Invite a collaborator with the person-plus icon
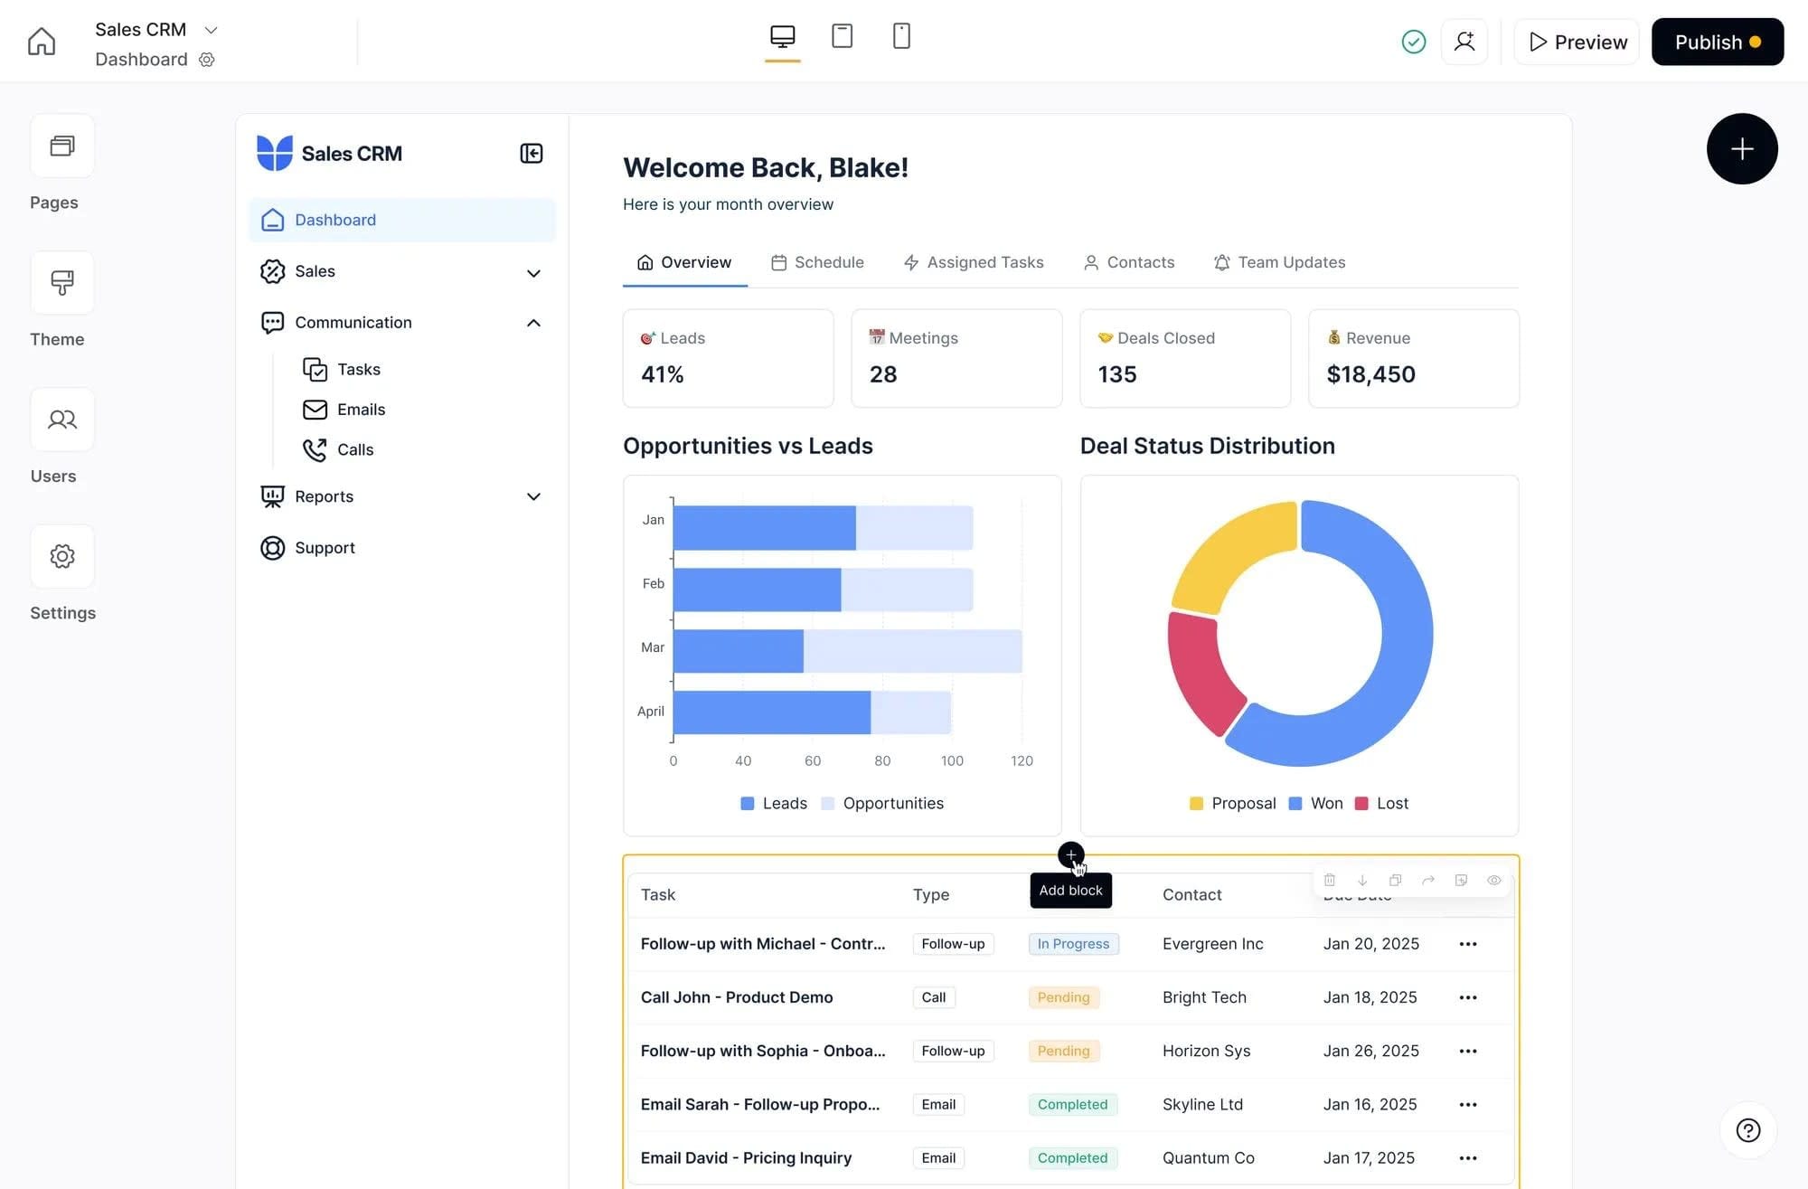The image size is (1808, 1189). point(1464,42)
